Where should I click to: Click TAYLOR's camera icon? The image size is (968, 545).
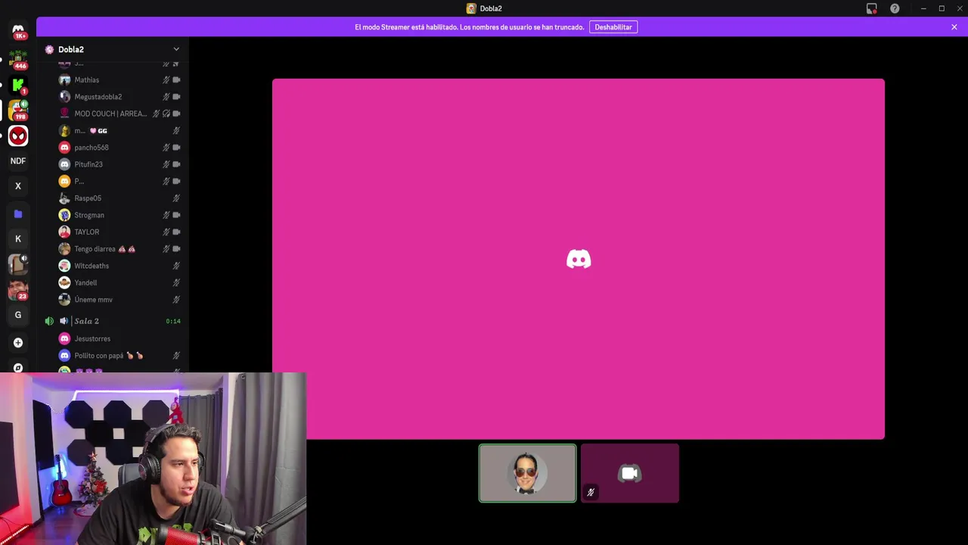(176, 232)
